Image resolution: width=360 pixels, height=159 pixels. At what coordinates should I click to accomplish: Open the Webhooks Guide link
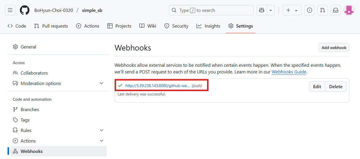tap(289, 72)
